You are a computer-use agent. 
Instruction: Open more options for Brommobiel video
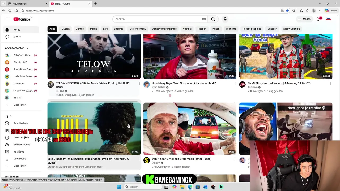coord(235,159)
